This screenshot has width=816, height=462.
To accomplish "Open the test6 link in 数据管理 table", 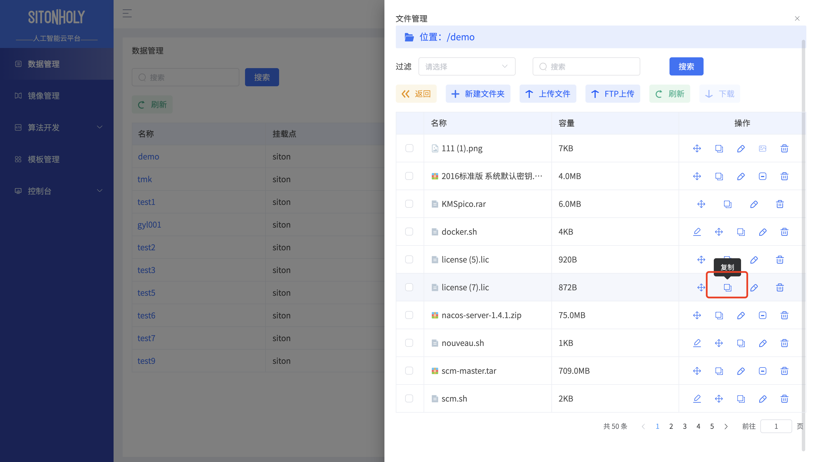I will (x=146, y=316).
